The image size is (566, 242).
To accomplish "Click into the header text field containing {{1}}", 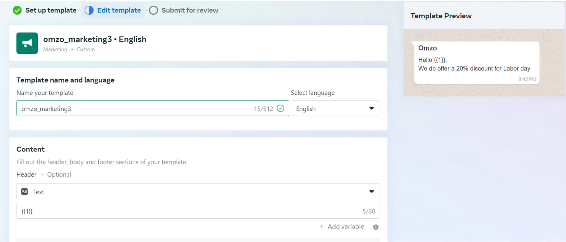I will click(180, 211).
